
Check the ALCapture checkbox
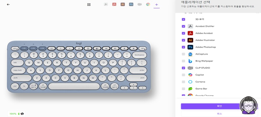(x=184, y=54)
